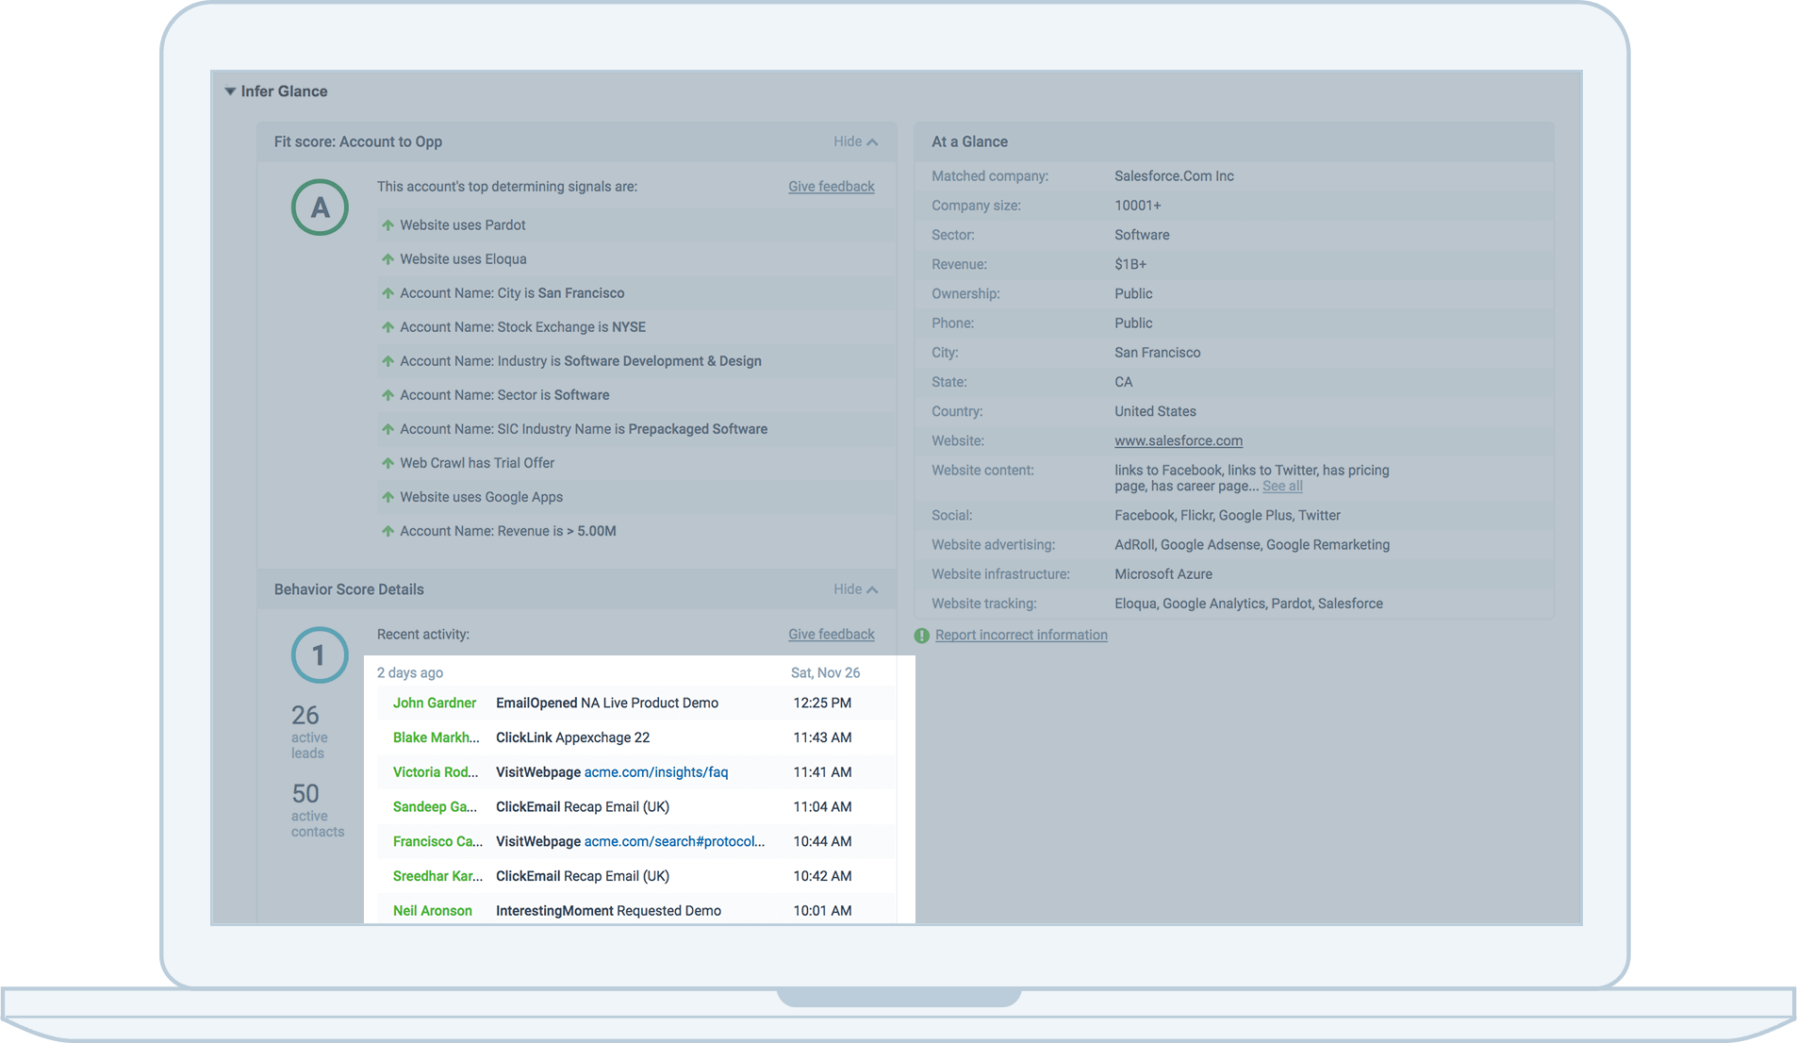Open the www.salesforce.com website link

1179,440
